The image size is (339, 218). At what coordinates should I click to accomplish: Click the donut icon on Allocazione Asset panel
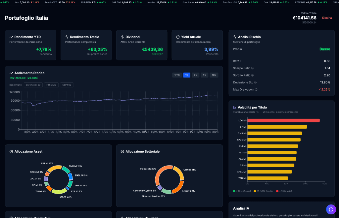(x=11, y=151)
